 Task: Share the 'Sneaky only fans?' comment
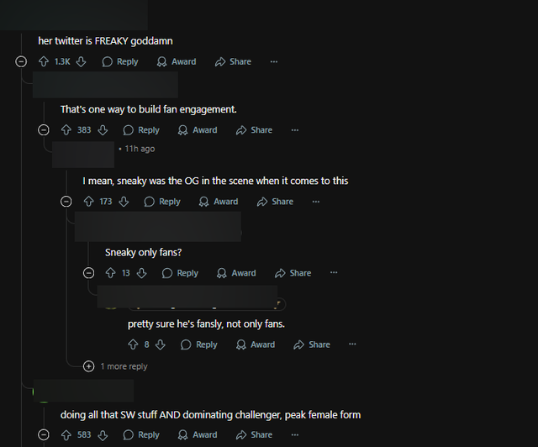click(x=293, y=273)
